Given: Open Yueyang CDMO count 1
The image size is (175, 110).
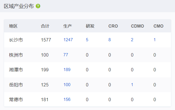Looking at the screenshot, I should pos(132,85).
